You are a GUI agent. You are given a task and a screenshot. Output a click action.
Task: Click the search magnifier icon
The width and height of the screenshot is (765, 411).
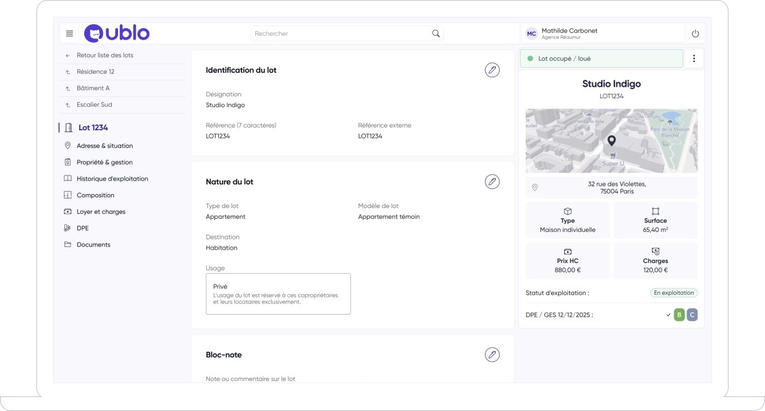(x=436, y=34)
